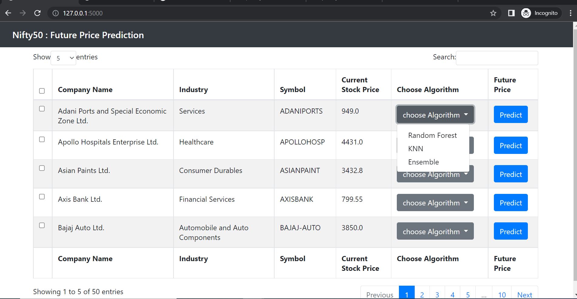Sort by Industry column header

(x=224, y=85)
